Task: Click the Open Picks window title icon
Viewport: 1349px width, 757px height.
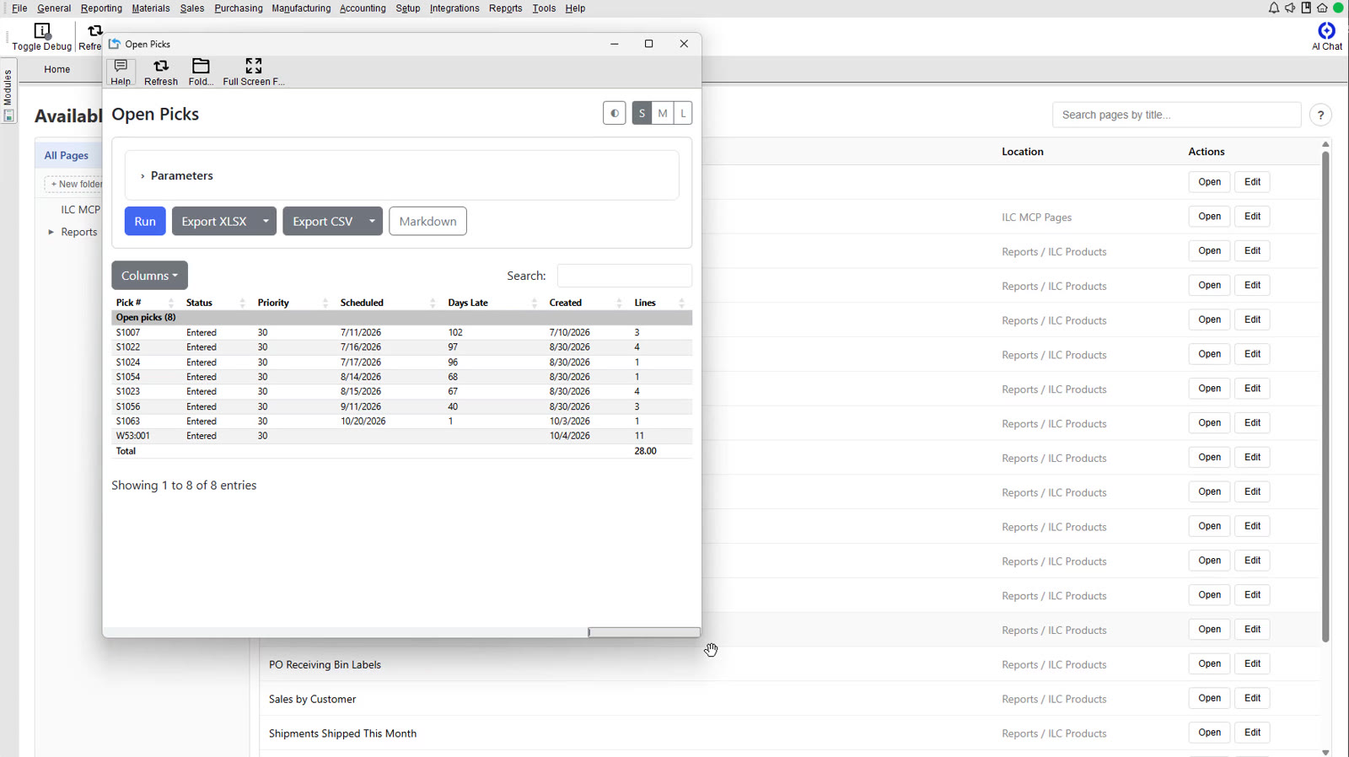Action: (x=115, y=44)
